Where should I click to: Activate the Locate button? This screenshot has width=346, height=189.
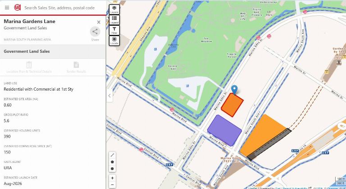pyautogui.click(x=114, y=41)
